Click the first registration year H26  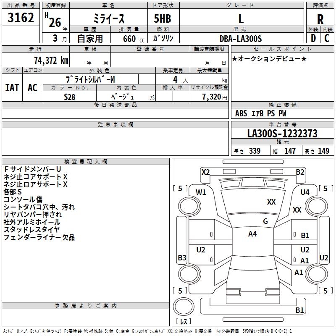point(53,20)
